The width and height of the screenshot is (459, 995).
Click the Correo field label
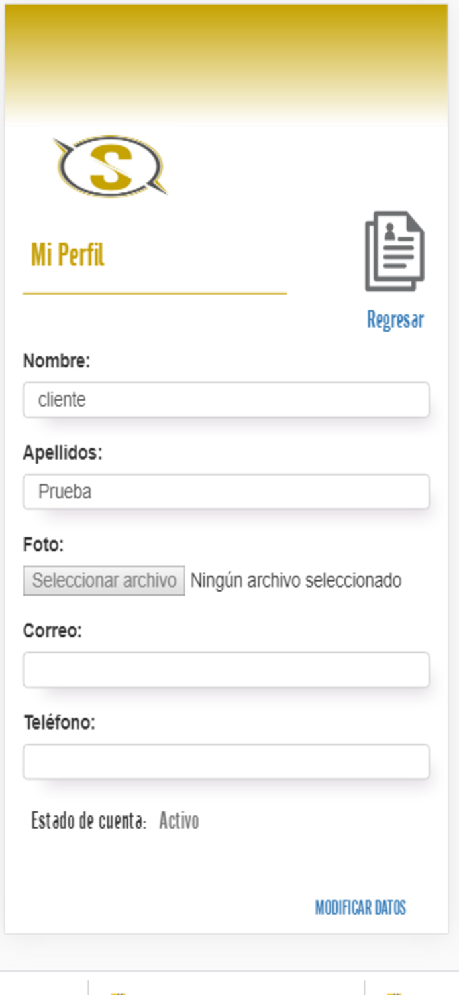point(52,630)
